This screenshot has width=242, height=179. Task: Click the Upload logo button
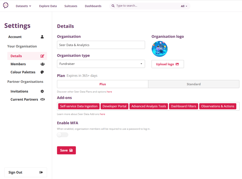168,64
